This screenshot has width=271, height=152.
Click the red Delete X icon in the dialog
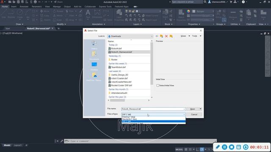(x=166, y=36)
